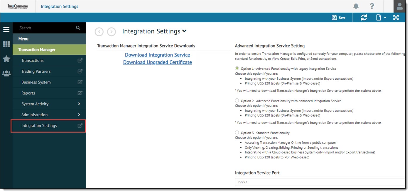Open the Business System menu item
The width and height of the screenshot is (410, 193).
pyautogui.click(x=36, y=82)
